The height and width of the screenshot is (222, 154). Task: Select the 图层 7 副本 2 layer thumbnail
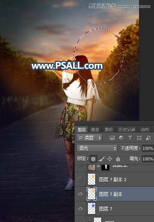click(x=92, y=179)
